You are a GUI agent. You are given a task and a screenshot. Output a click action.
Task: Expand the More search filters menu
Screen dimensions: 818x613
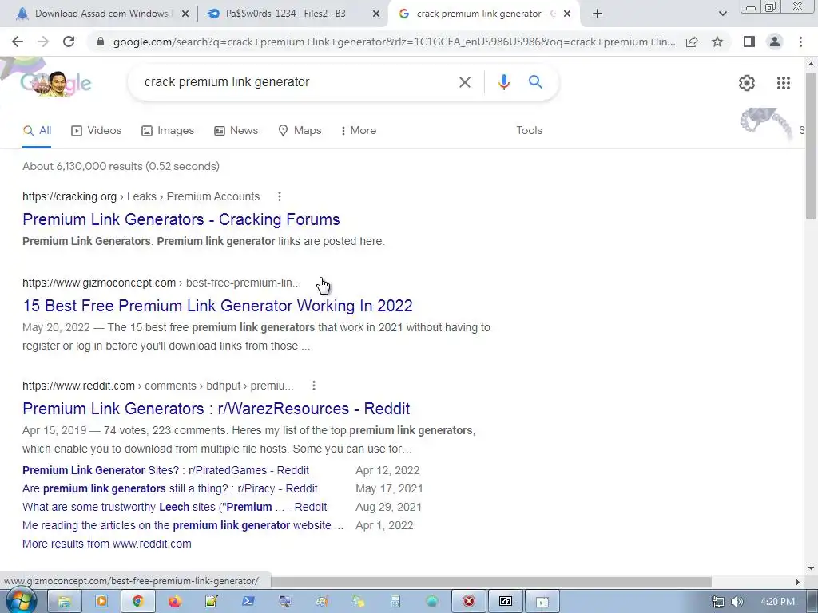tap(359, 130)
